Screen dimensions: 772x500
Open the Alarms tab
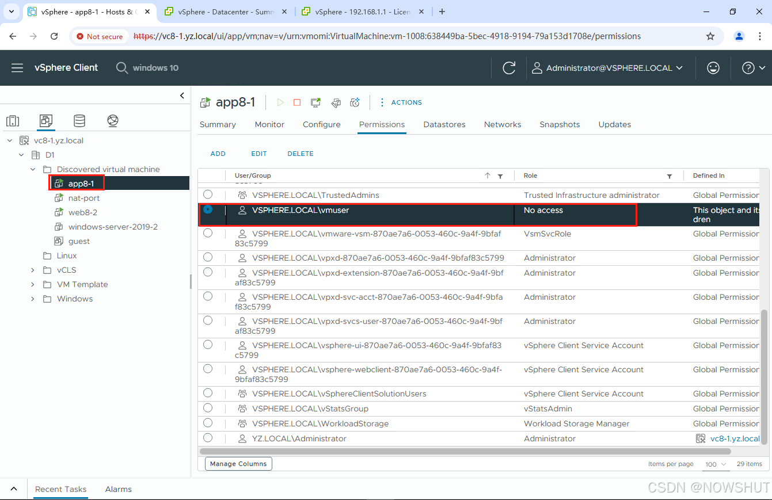point(119,489)
